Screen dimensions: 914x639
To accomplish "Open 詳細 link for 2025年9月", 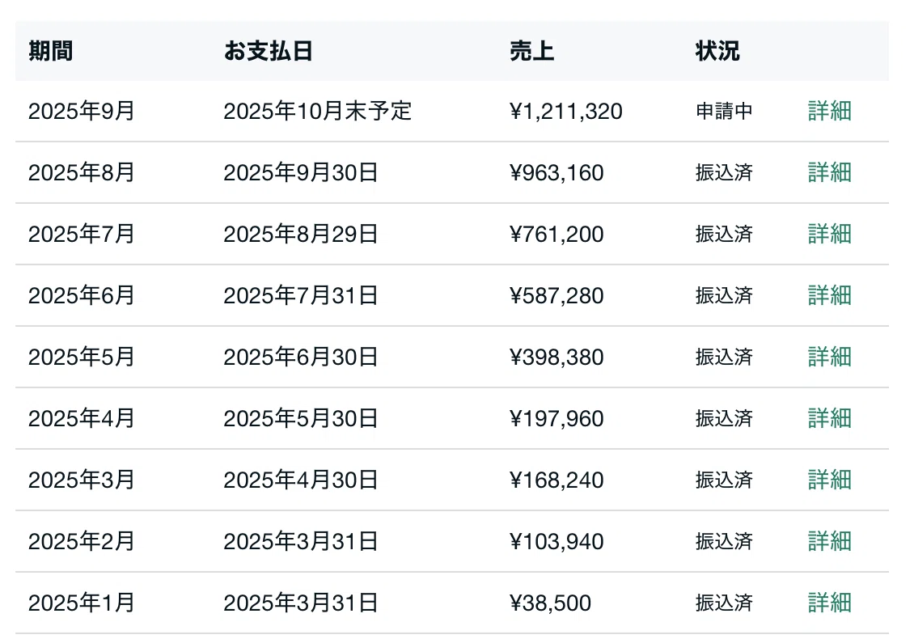I will [830, 111].
